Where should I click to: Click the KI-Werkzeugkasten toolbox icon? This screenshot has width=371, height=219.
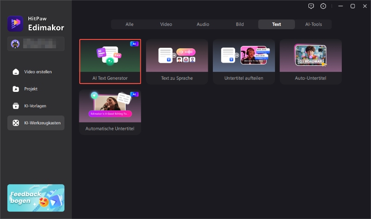pos(16,123)
